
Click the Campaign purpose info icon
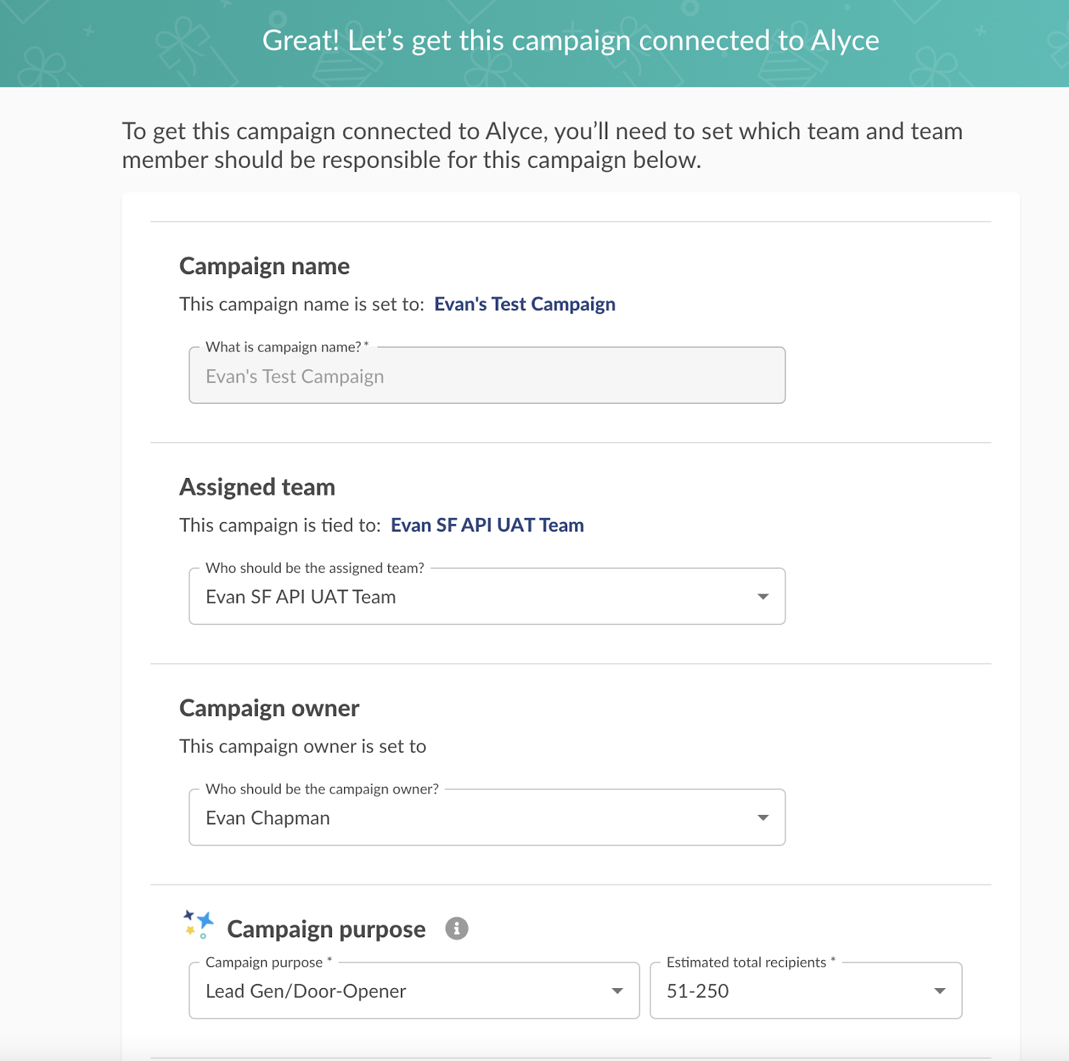[457, 928]
